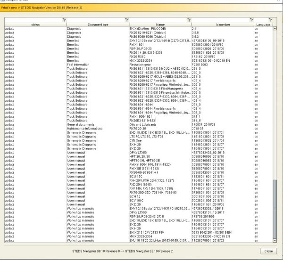283x260 pixels.
Task: Click the vertical scrollbar thumb
Action: (x=275, y=209)
